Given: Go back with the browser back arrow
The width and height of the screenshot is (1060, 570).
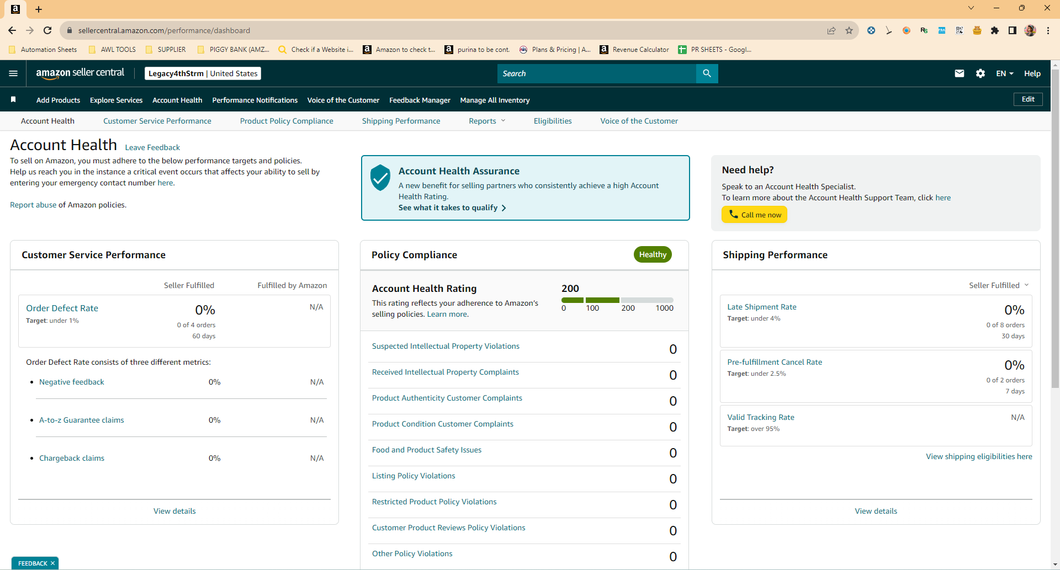Looking at the screenshot, I should point(12,30).
